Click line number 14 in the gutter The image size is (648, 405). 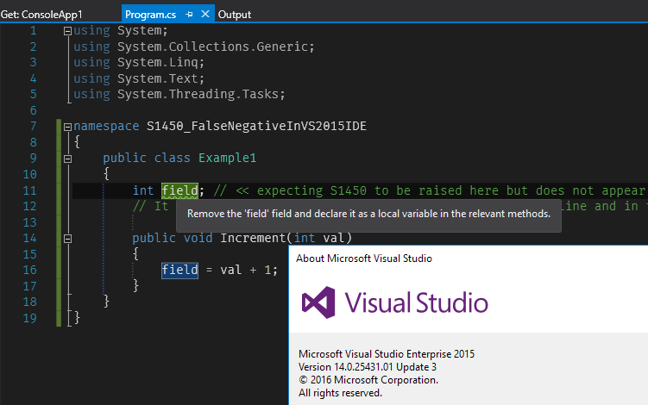[29, 238]
